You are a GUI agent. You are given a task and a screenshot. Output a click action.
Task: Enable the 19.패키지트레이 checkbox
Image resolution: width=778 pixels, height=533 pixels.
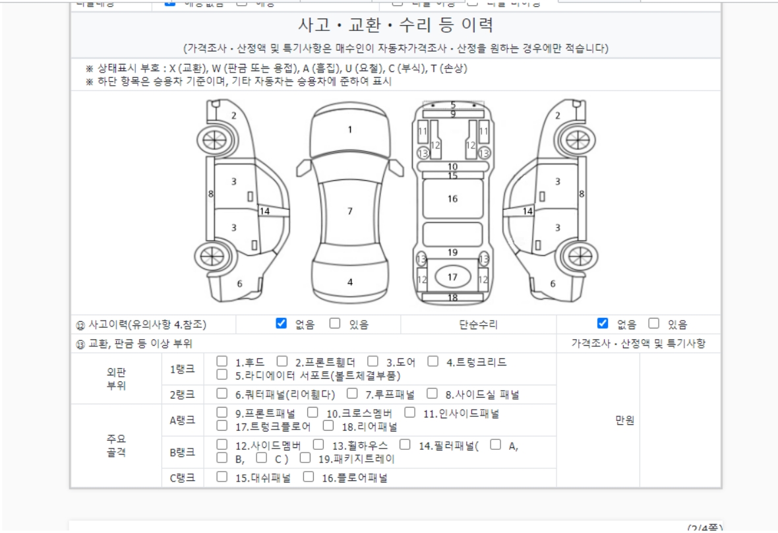(x=305, y=458)
